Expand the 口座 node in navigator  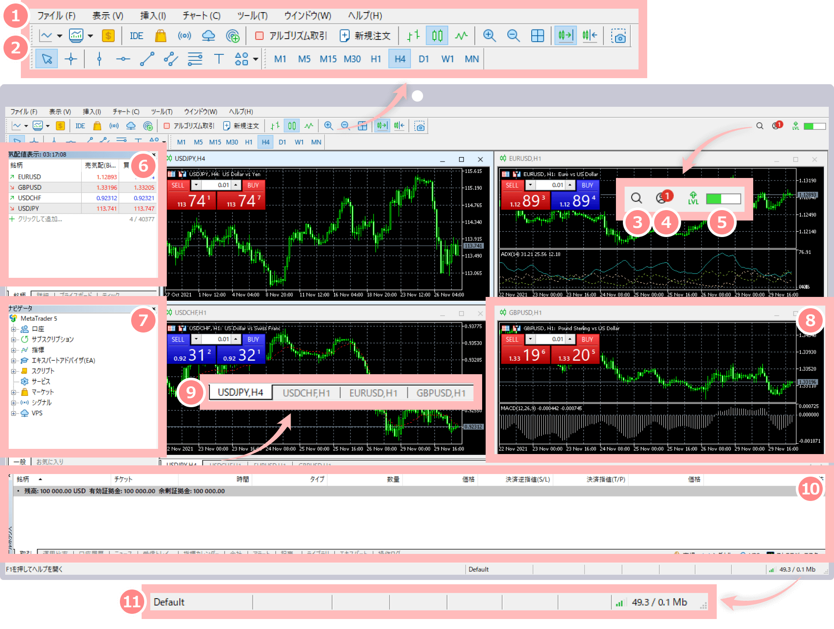click(x=13, y=329)
